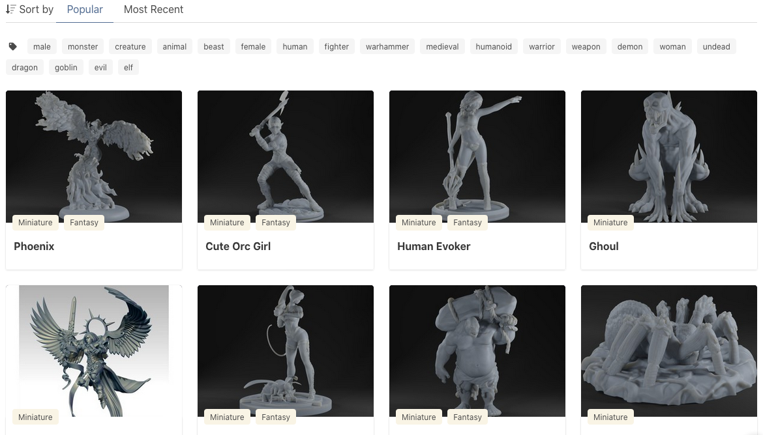Click the tag icon before filters
The height and width of the screenshot is (435, 763).
tap(13, 47)
